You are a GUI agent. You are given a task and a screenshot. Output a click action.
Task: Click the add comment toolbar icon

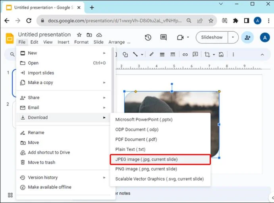(195, 54)
